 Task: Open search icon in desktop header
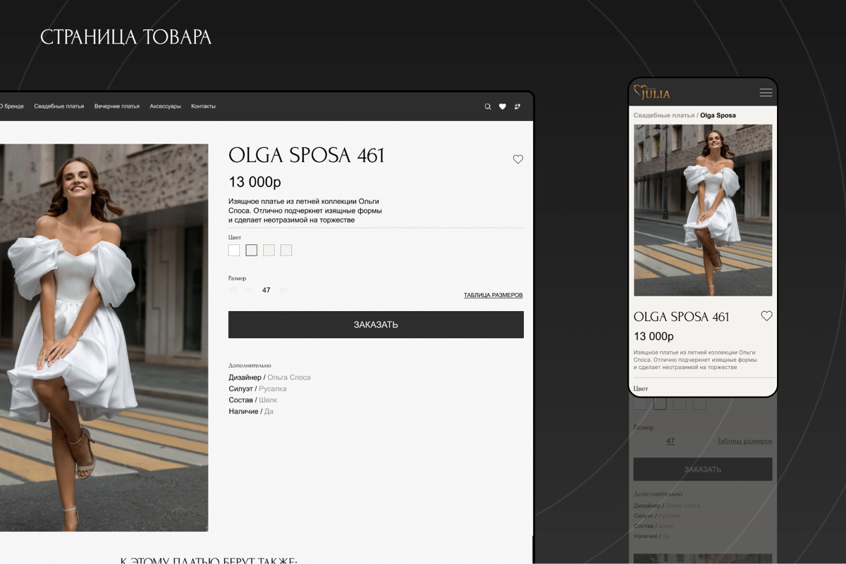click(x=487, y=106)
